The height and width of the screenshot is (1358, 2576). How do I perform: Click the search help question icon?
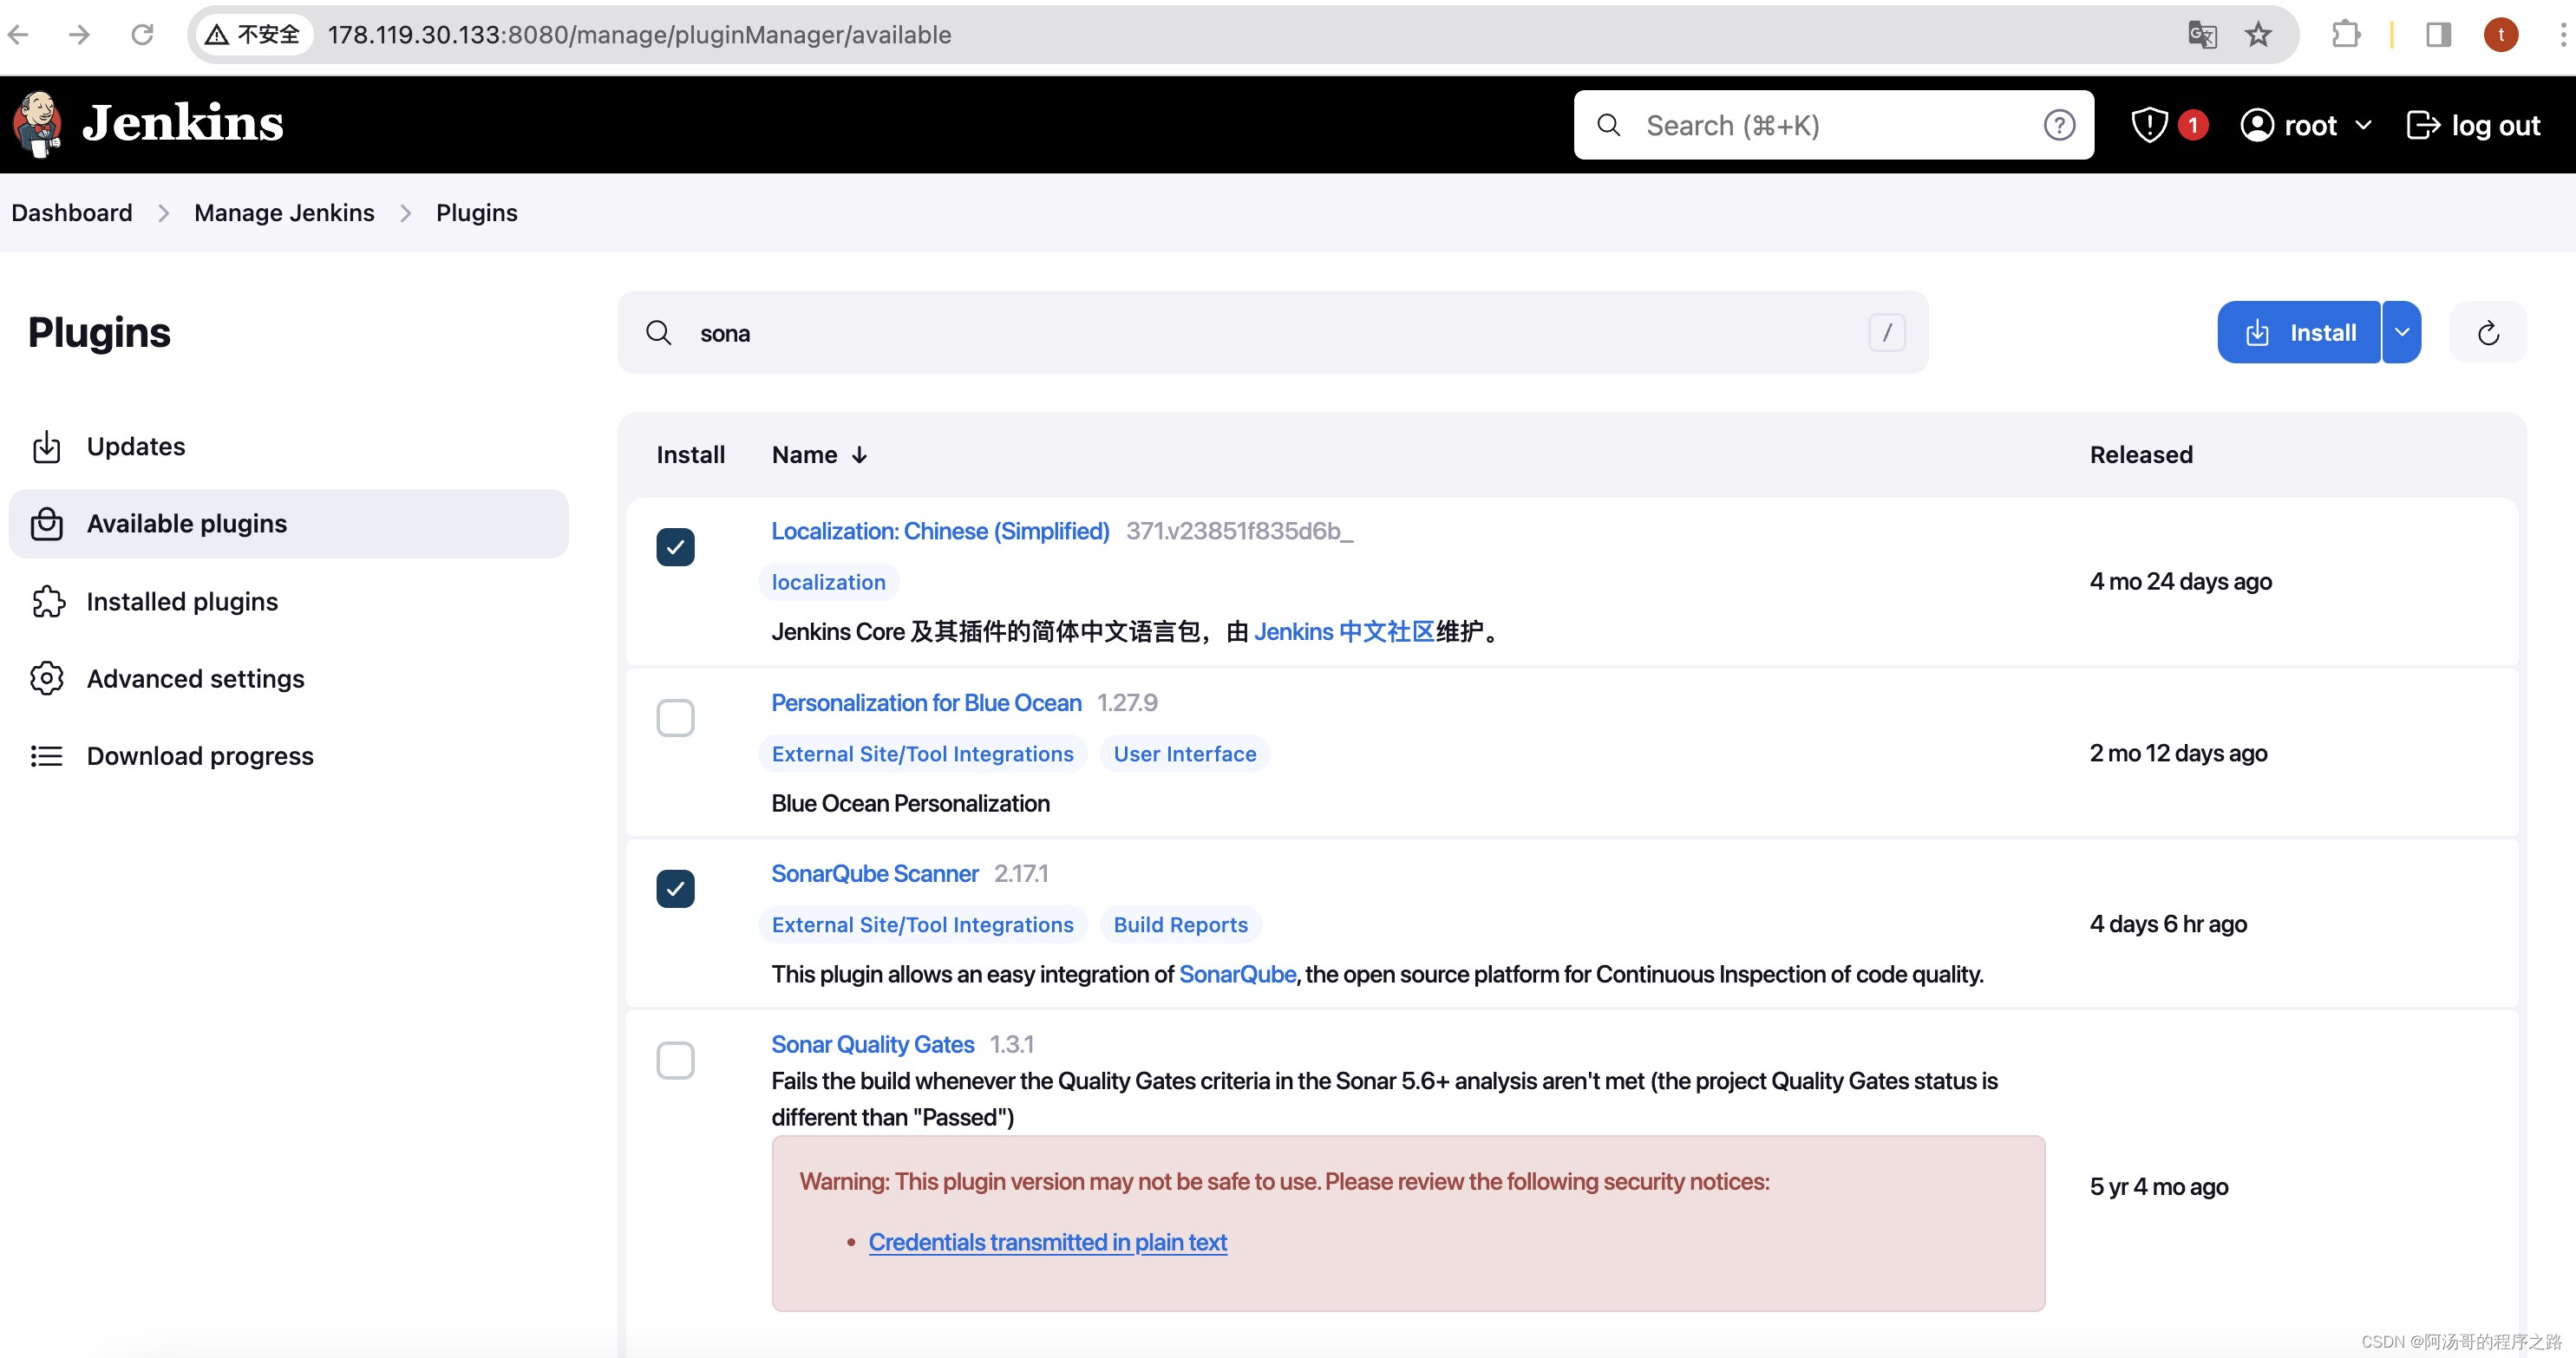point(2059,125)
